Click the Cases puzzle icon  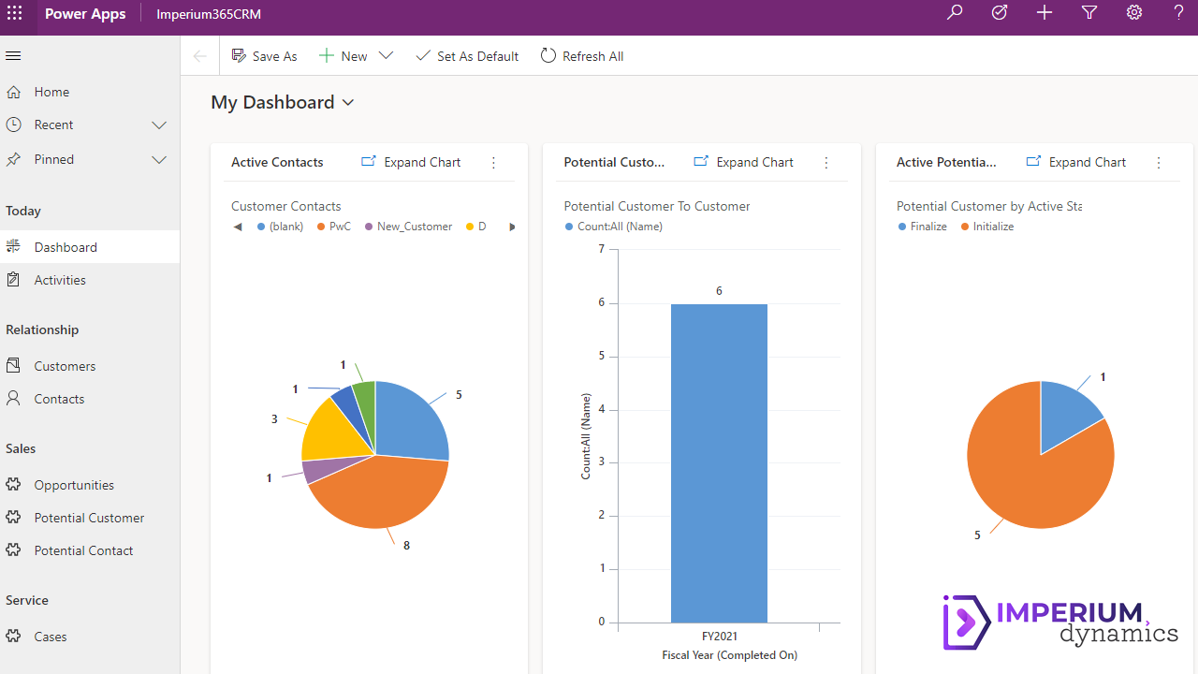click(x=13, y=637)
